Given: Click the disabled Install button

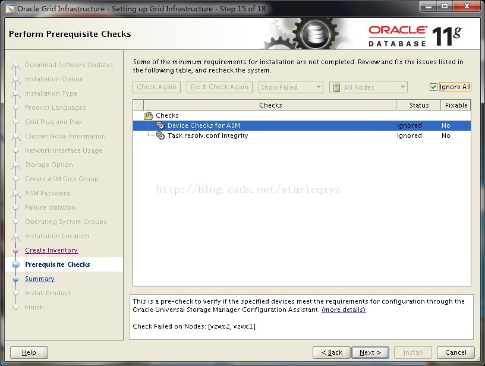Looking at the screenshot, I should [412, 352].
